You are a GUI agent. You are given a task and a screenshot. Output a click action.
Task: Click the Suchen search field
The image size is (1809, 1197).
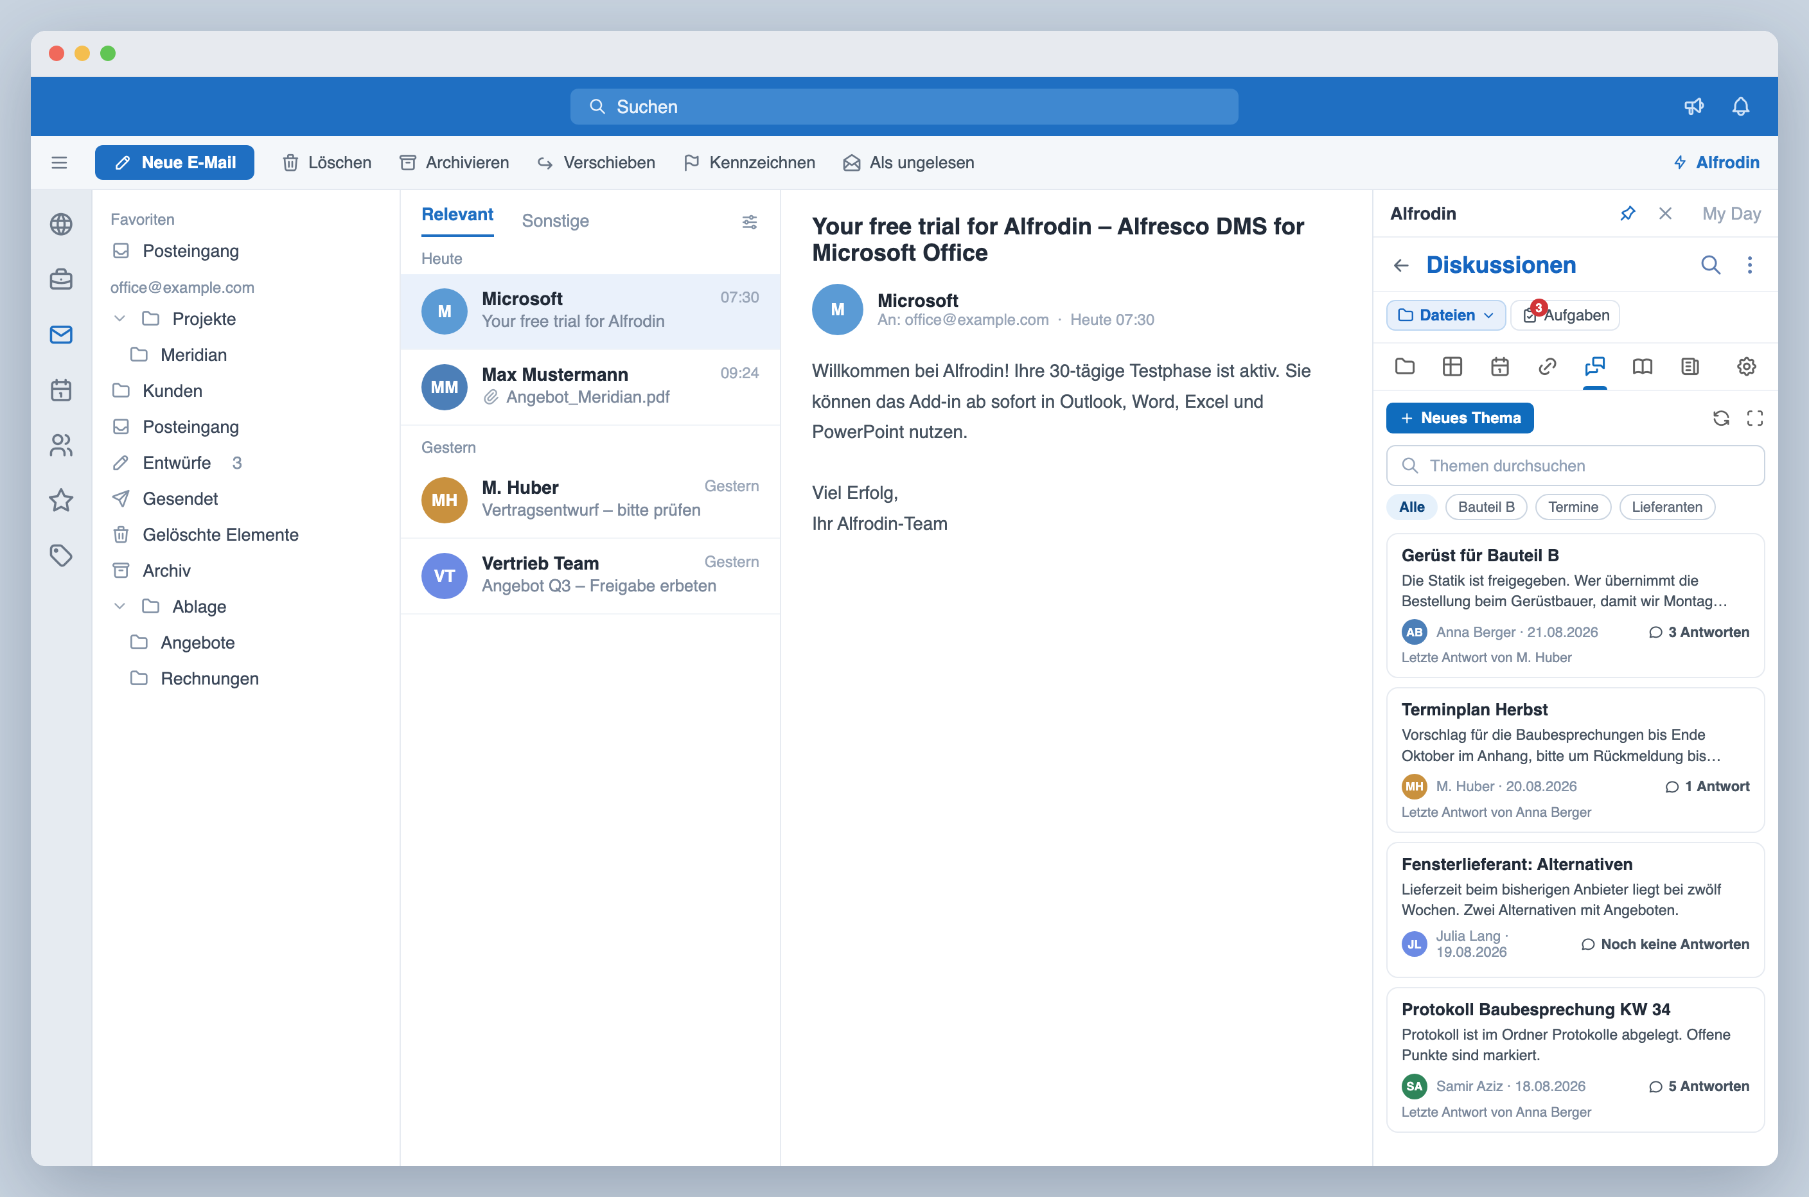pos(903,107)
